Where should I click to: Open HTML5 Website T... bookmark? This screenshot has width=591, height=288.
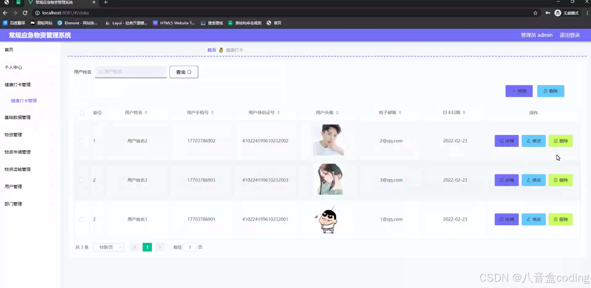click(174, 23)
